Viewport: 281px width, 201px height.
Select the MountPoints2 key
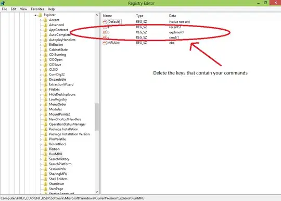tap(59, 114)
